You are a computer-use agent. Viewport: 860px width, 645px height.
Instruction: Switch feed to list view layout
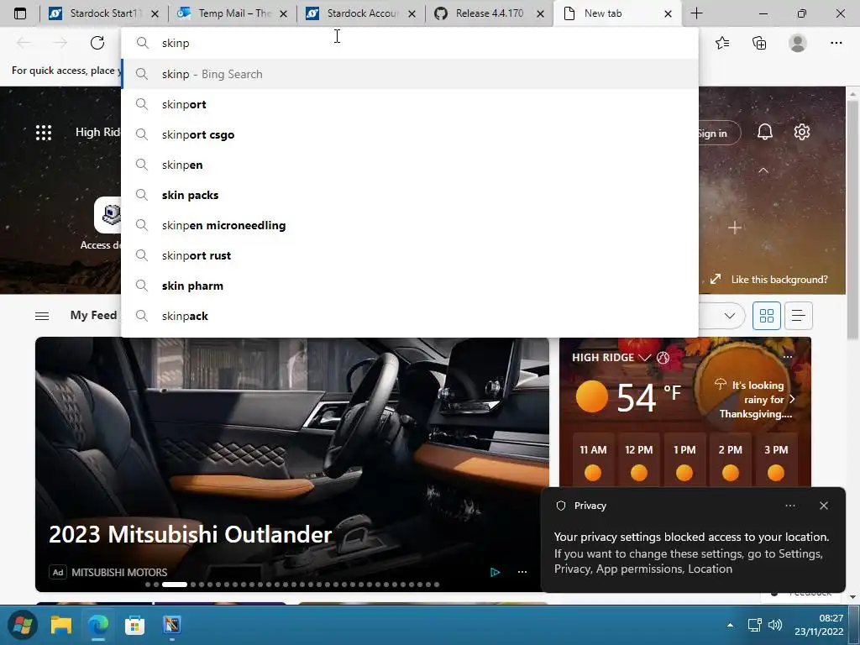(798, 316)
